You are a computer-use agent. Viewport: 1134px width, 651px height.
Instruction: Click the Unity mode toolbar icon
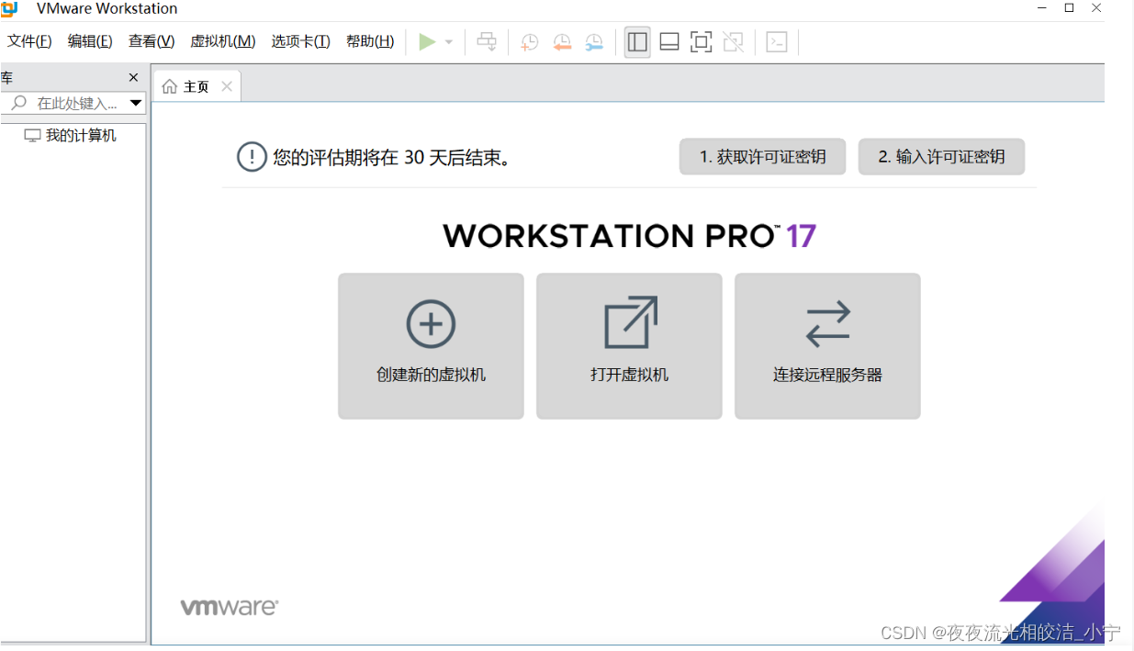click(733, 41)
